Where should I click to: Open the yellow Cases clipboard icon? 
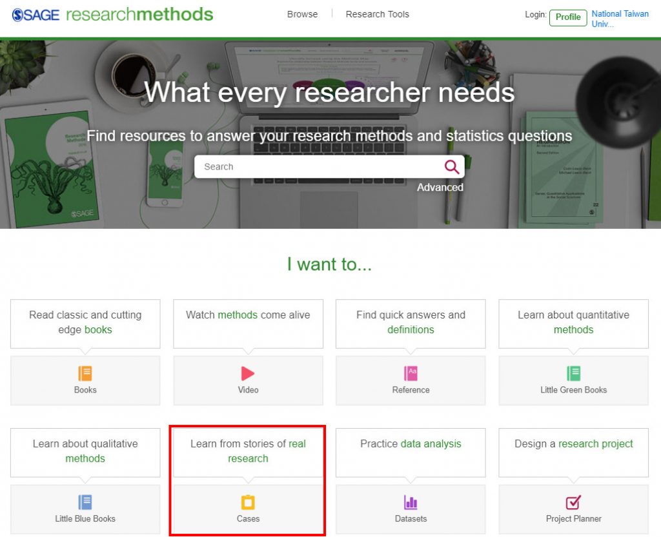[x=248, y=502]
